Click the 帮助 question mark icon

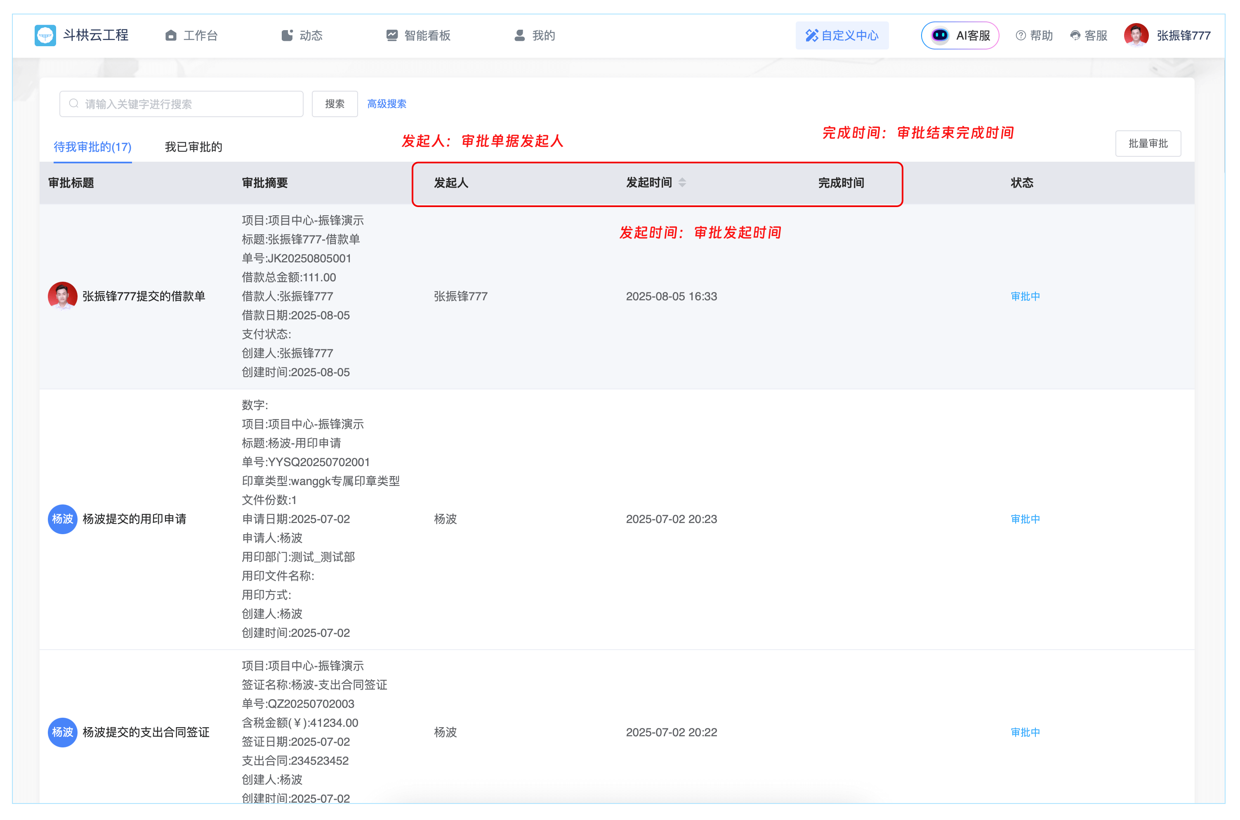pyautogui.click(x=1021, y=35)
